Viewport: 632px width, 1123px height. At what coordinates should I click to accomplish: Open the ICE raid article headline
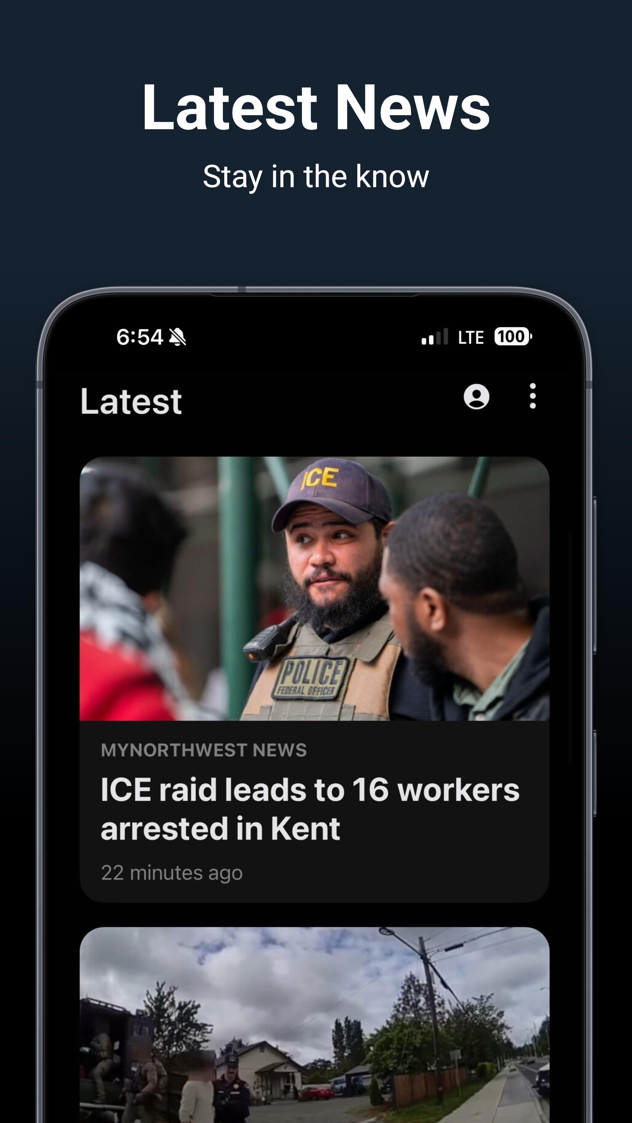click(x=310, y=809)
